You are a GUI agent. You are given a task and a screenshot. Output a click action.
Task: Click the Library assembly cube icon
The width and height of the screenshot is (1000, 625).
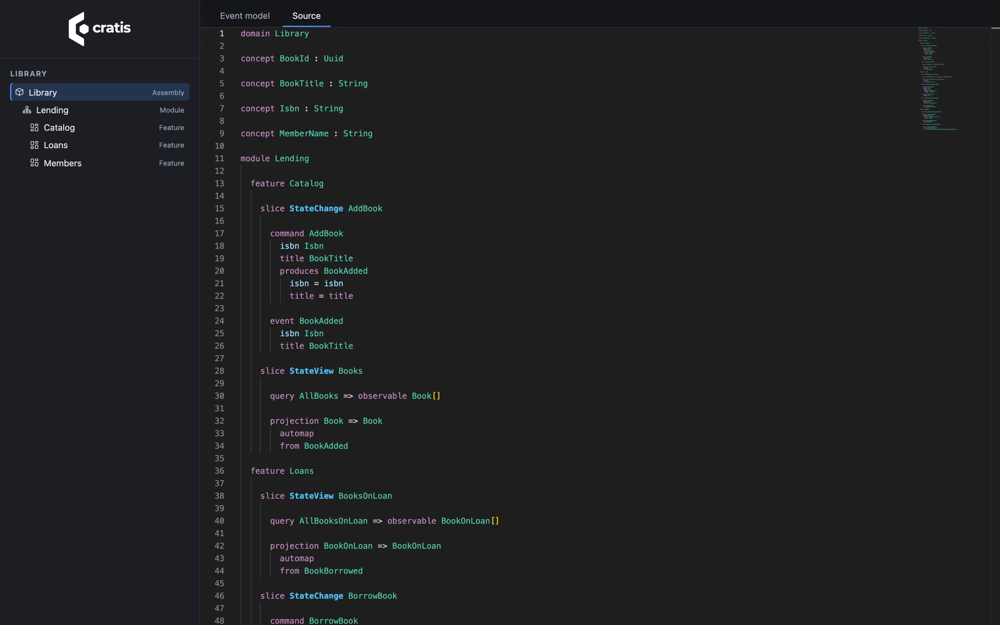coord(20,92)
